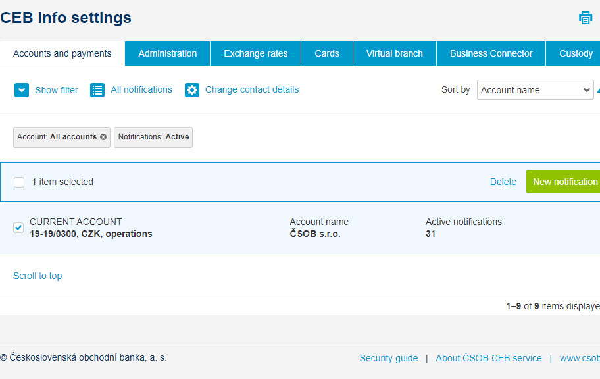Open the Sort by Account name dropdown

pyautogui.click(x=535, y=90)
